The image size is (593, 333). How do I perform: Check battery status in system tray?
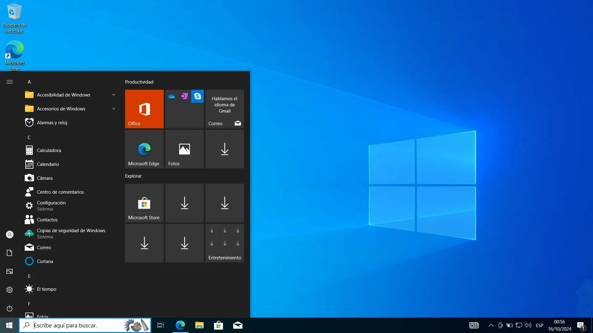click(x=510, y=325)
